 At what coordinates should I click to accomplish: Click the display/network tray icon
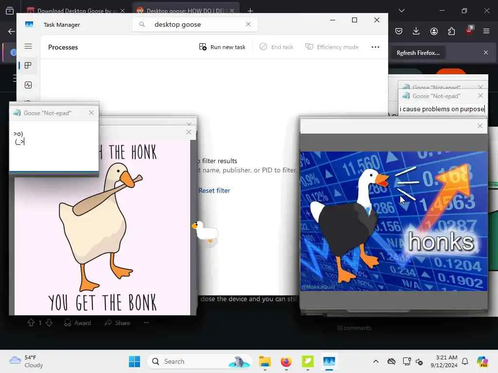pyautogui.click(x=407, y=361)
